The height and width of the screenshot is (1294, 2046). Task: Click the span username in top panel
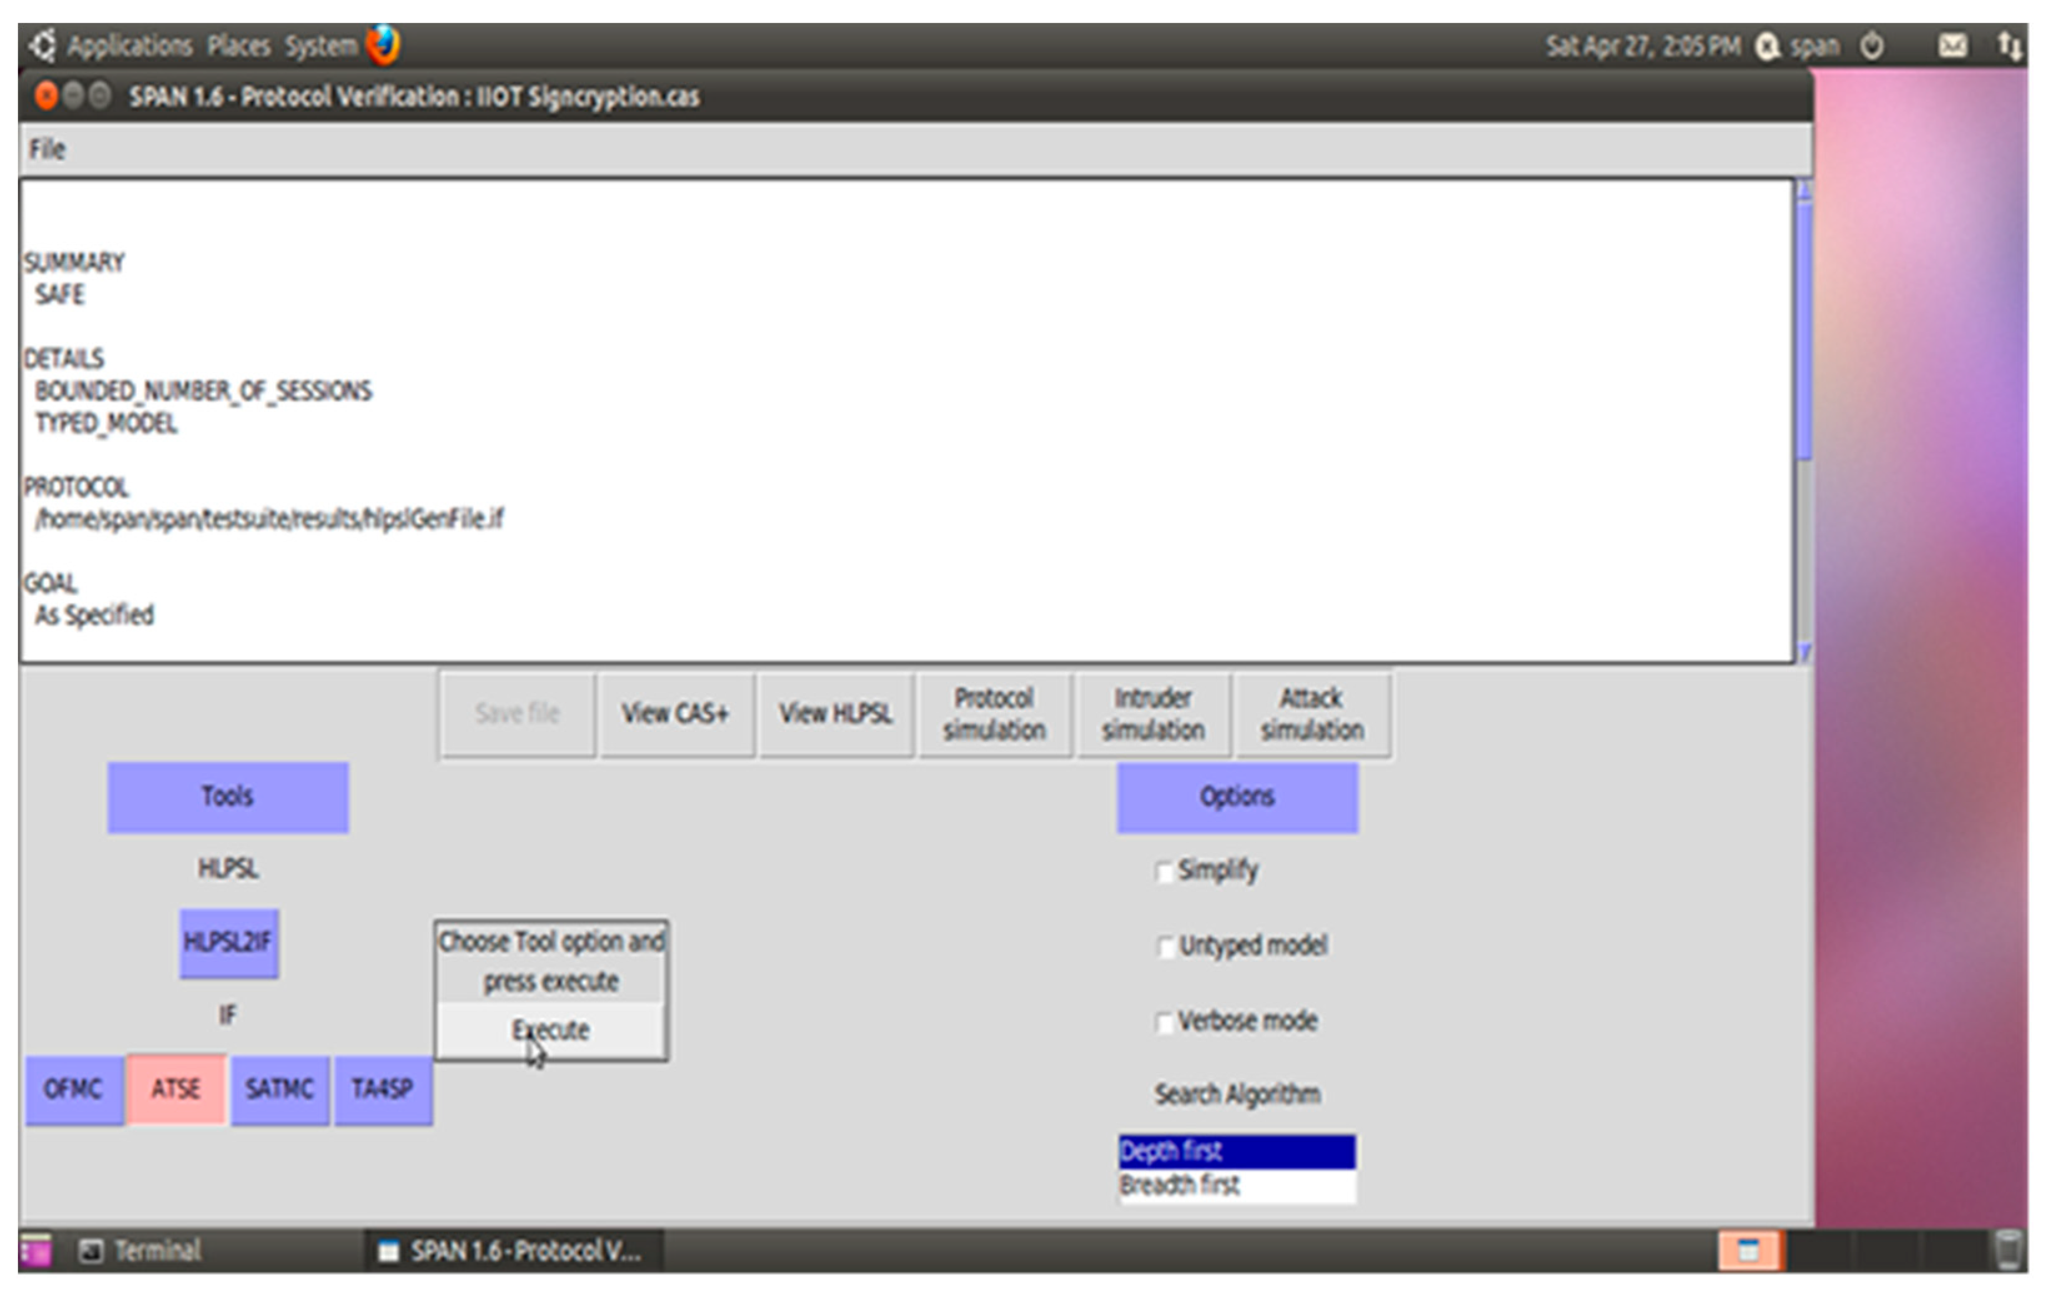click(1815, 46)
